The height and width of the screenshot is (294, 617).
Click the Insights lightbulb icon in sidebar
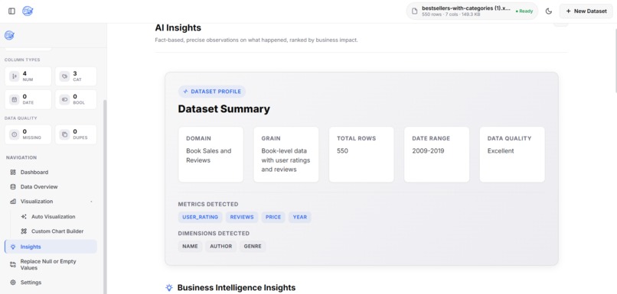(13, 247)
